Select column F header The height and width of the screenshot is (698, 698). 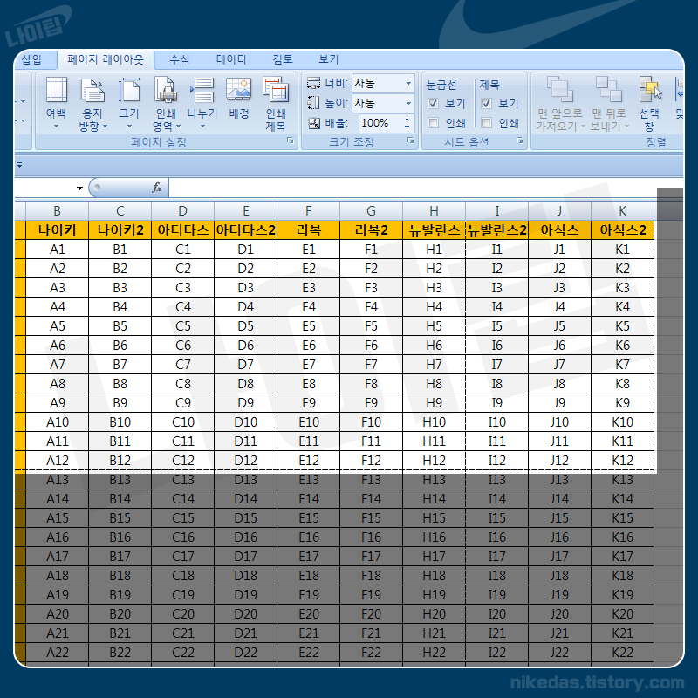(309, 211)
